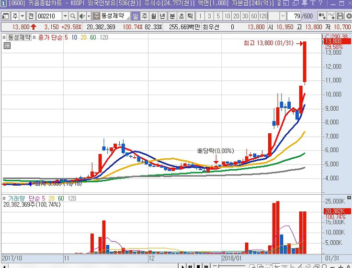Click the 01/31 date label at bottom right
Screen dimensions: 352x268
(x=332, y=258)
